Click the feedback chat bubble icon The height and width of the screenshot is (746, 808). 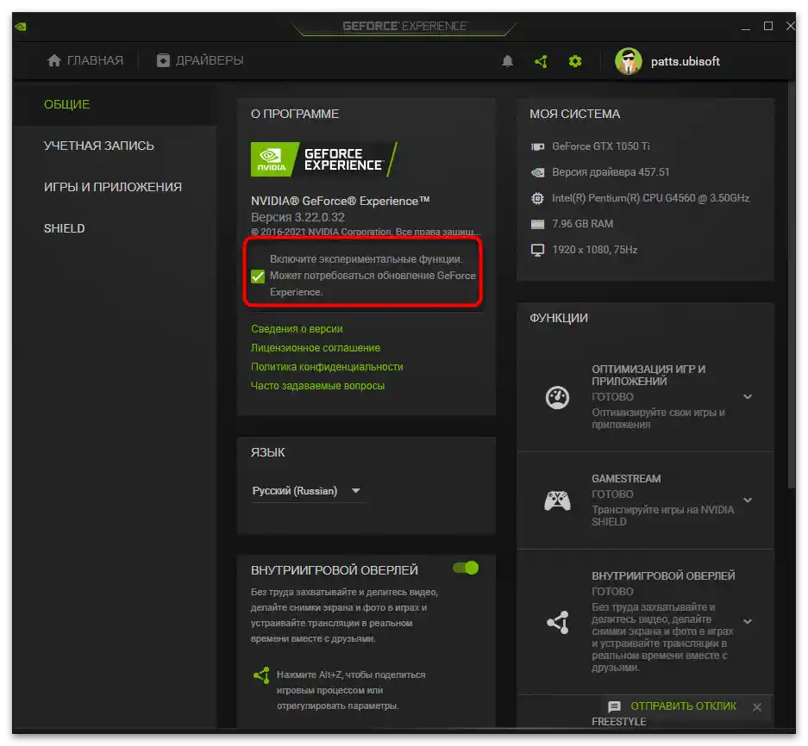[x=614, y=706]
